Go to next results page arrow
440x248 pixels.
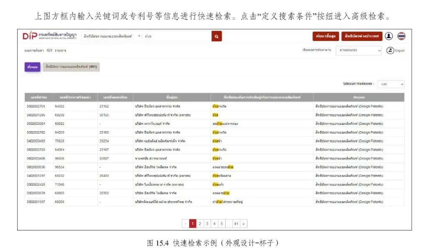(244, 224)
